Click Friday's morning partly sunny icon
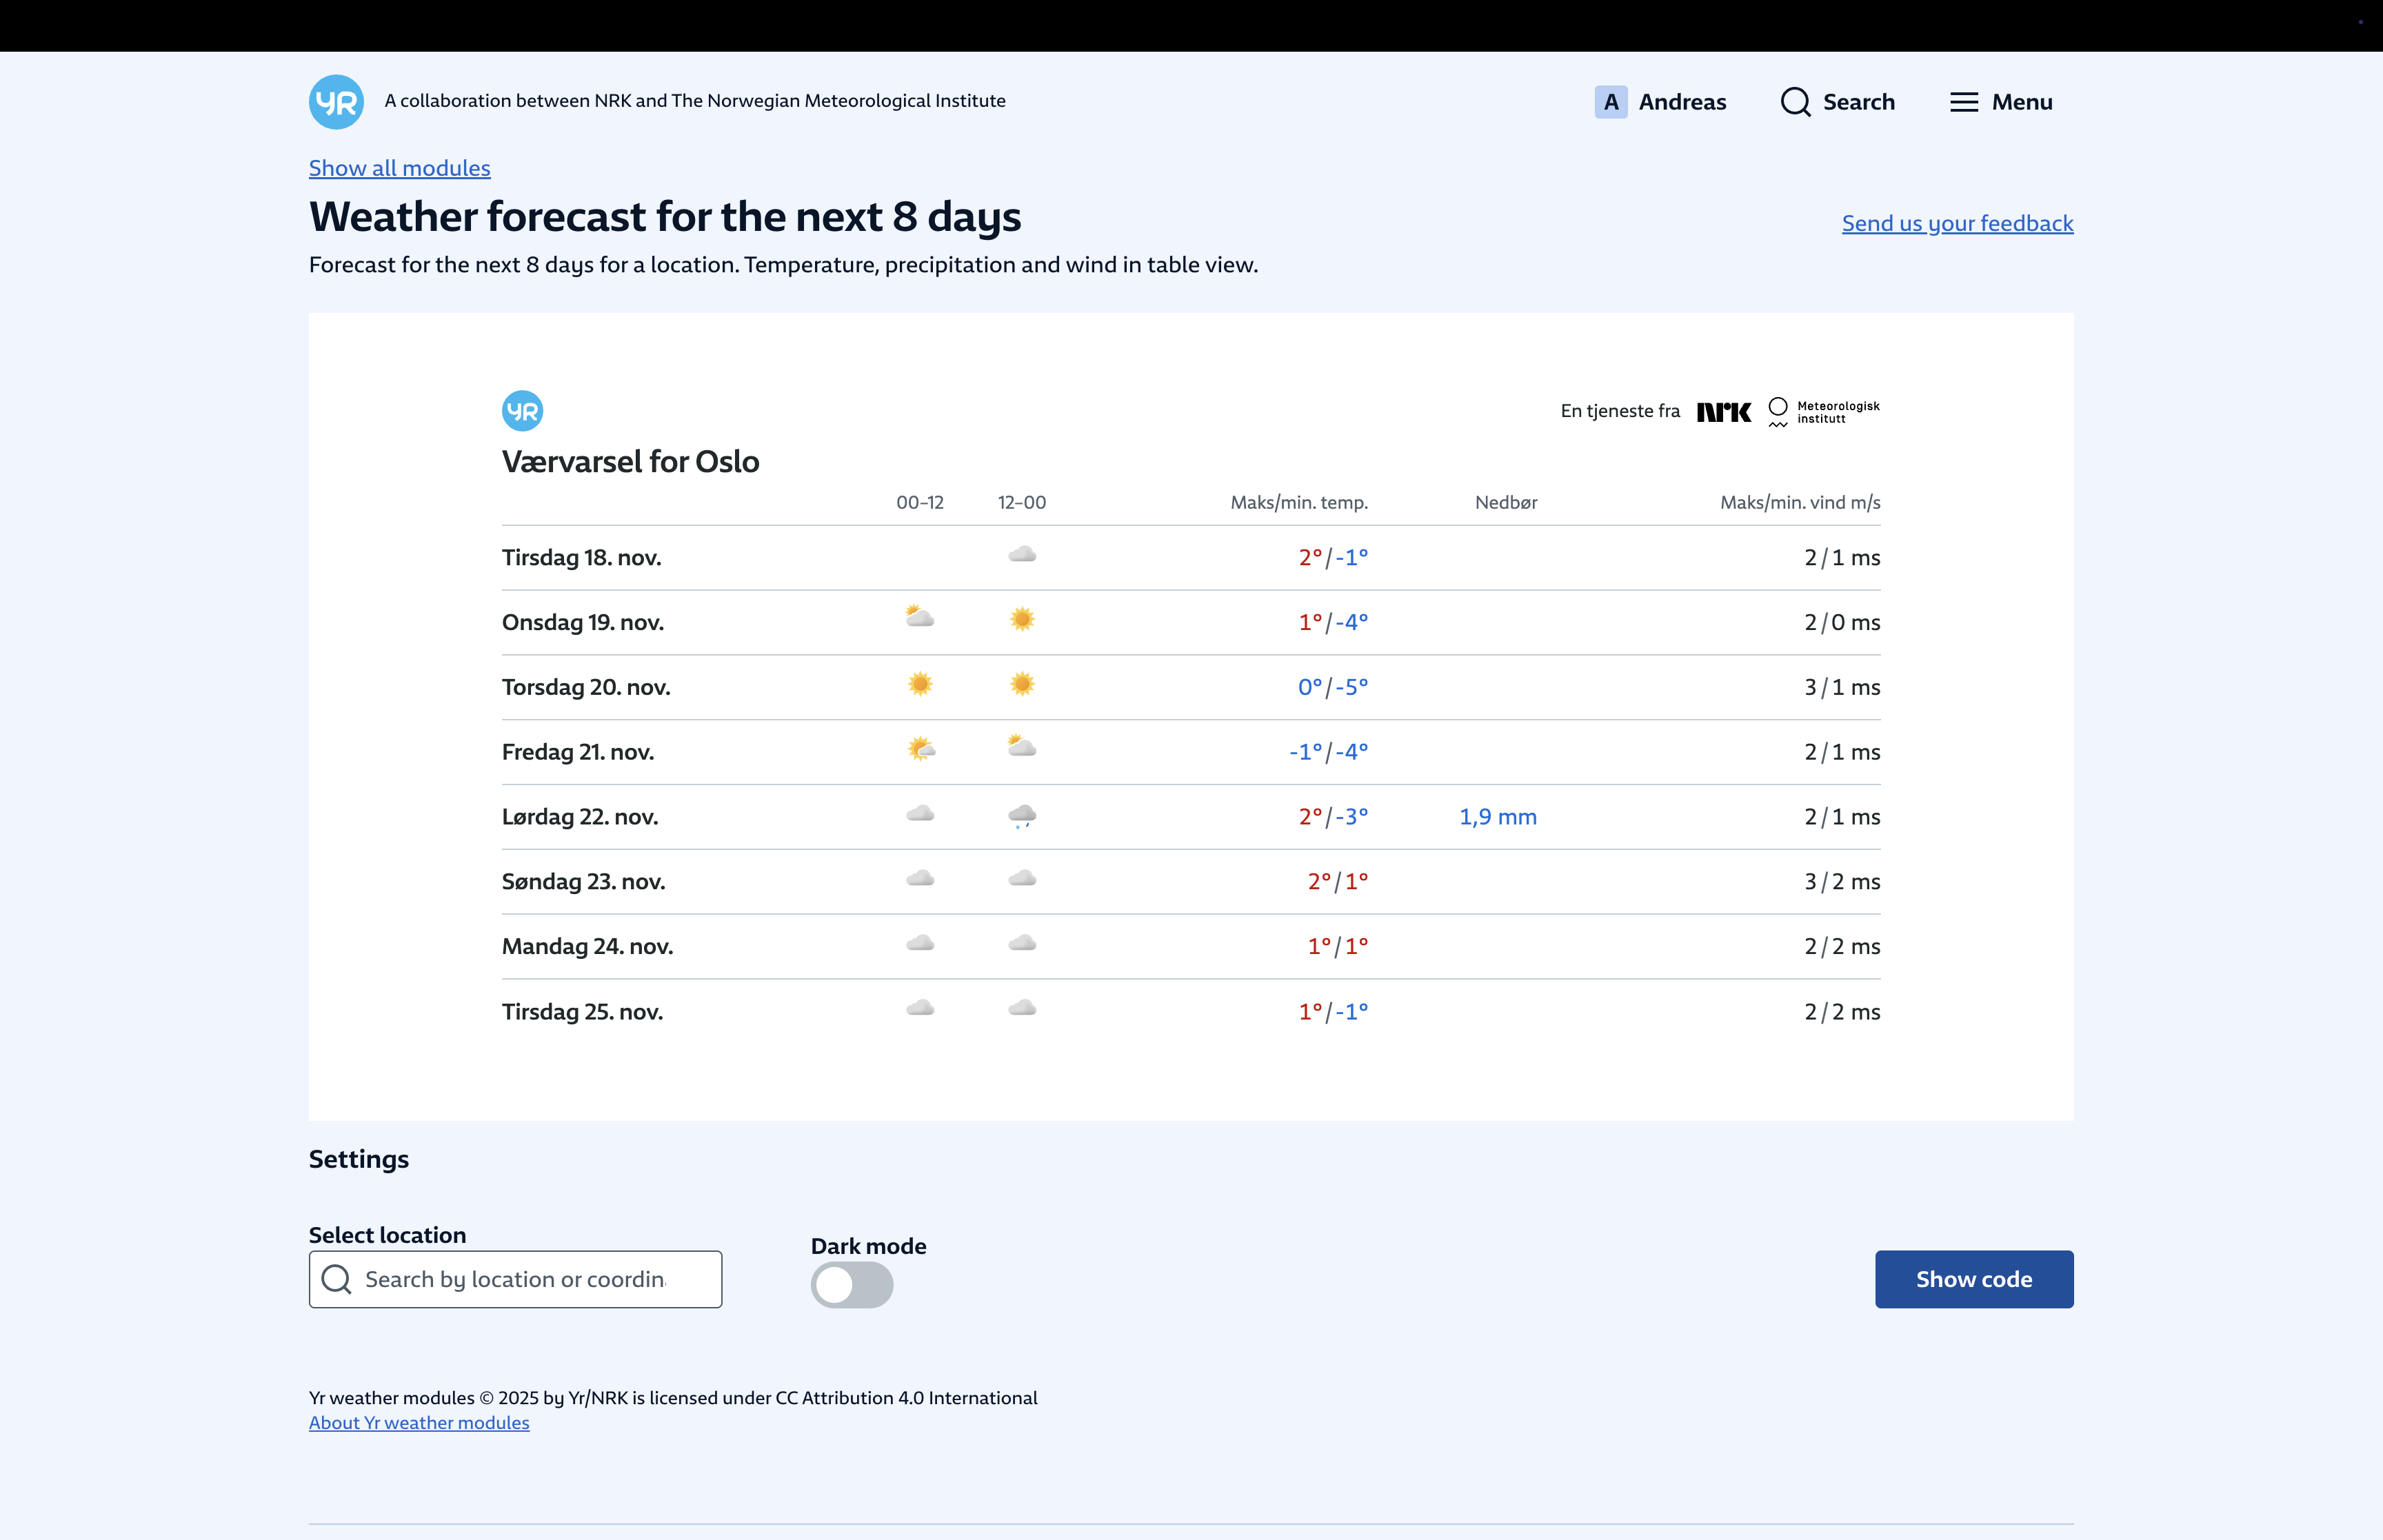 (x=920, y=749)
